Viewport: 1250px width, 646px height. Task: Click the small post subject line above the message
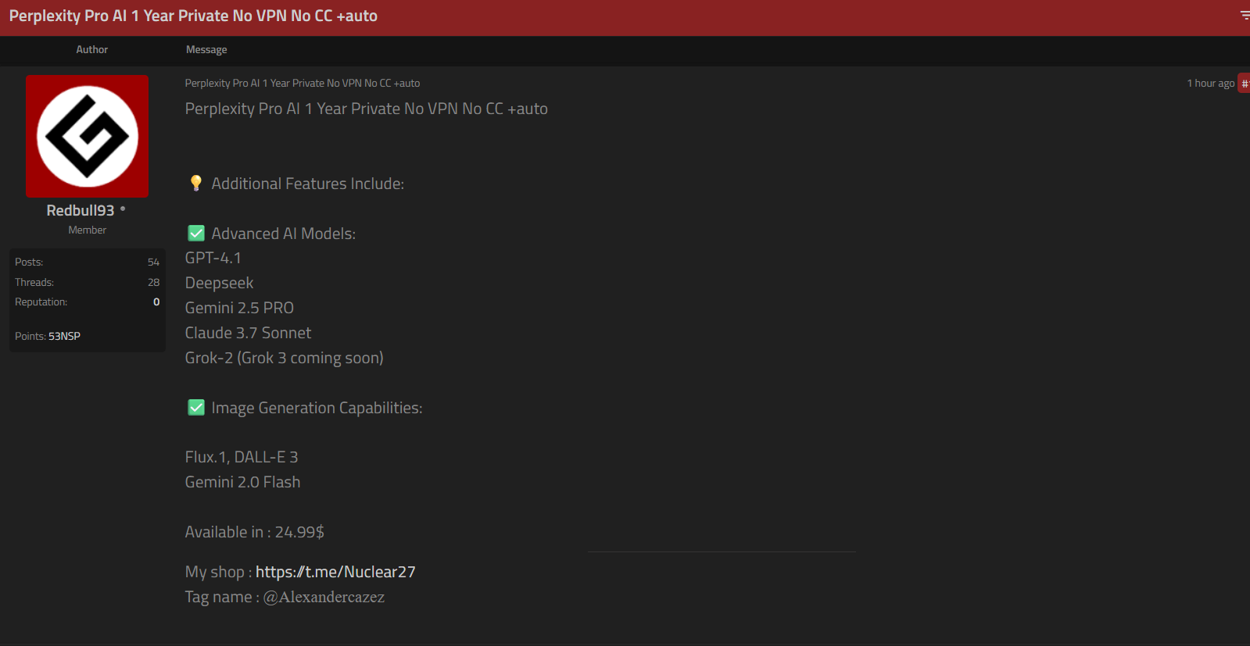pos(303,84)
